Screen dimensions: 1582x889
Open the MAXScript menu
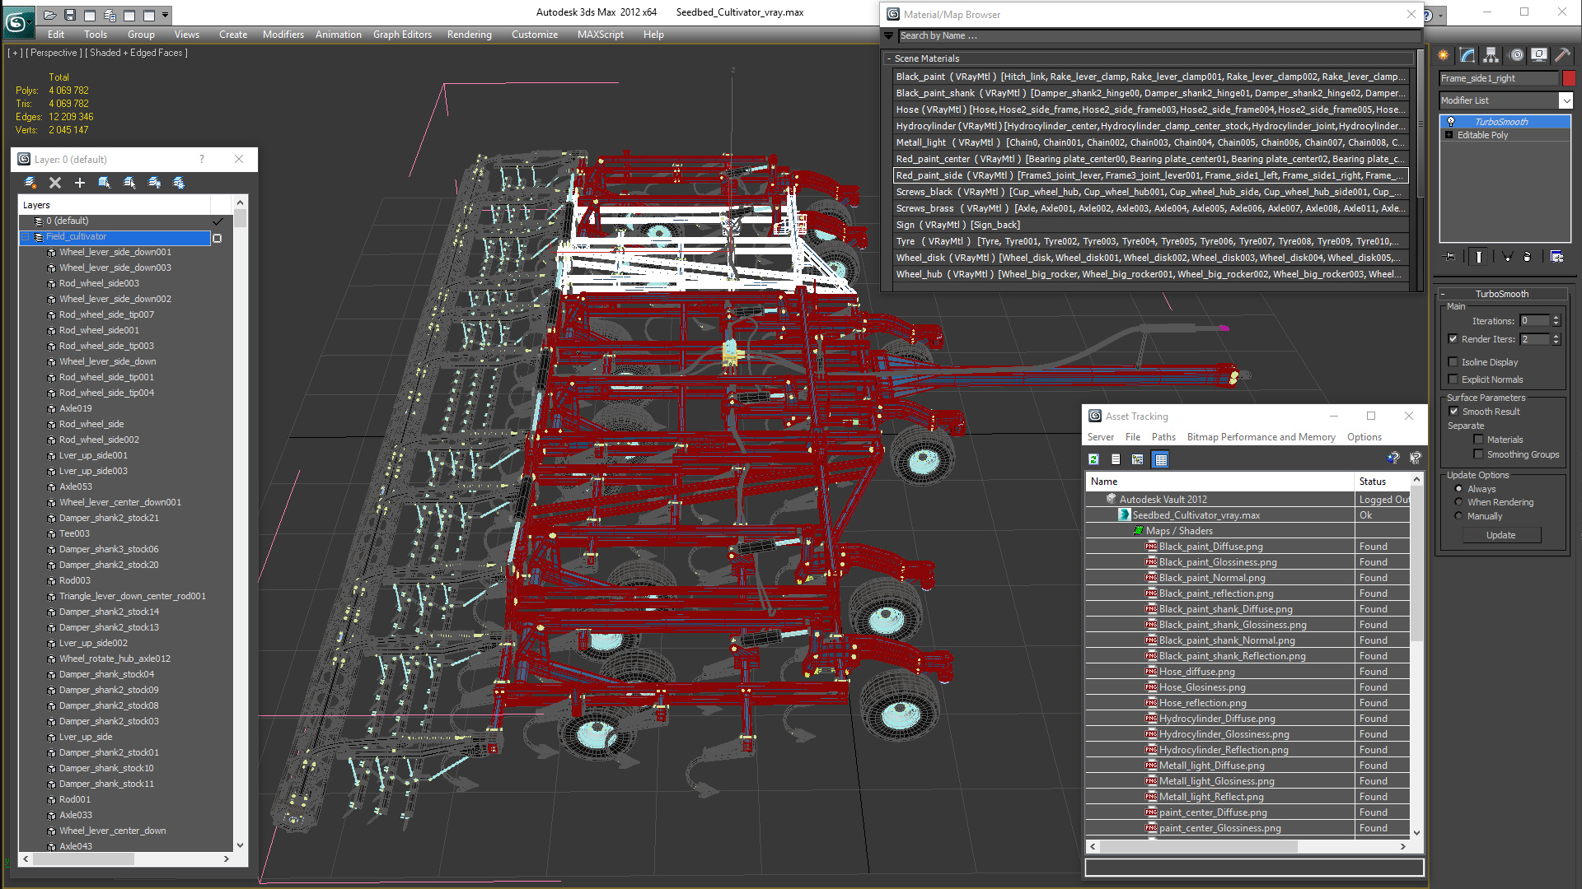pyautogui.click(x=601, y=35)
